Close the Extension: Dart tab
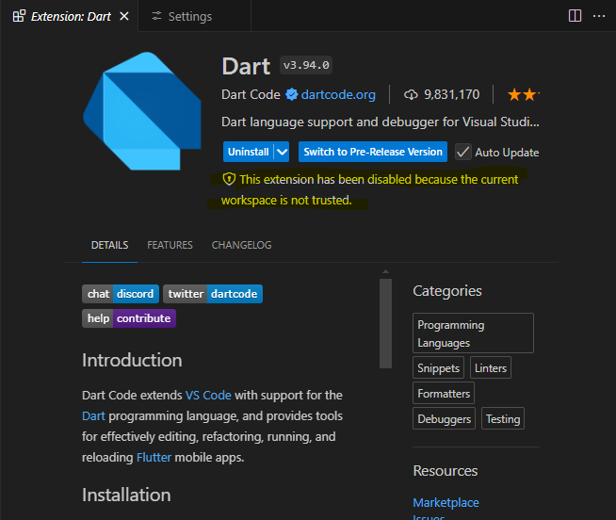 (x=124, y=17)
